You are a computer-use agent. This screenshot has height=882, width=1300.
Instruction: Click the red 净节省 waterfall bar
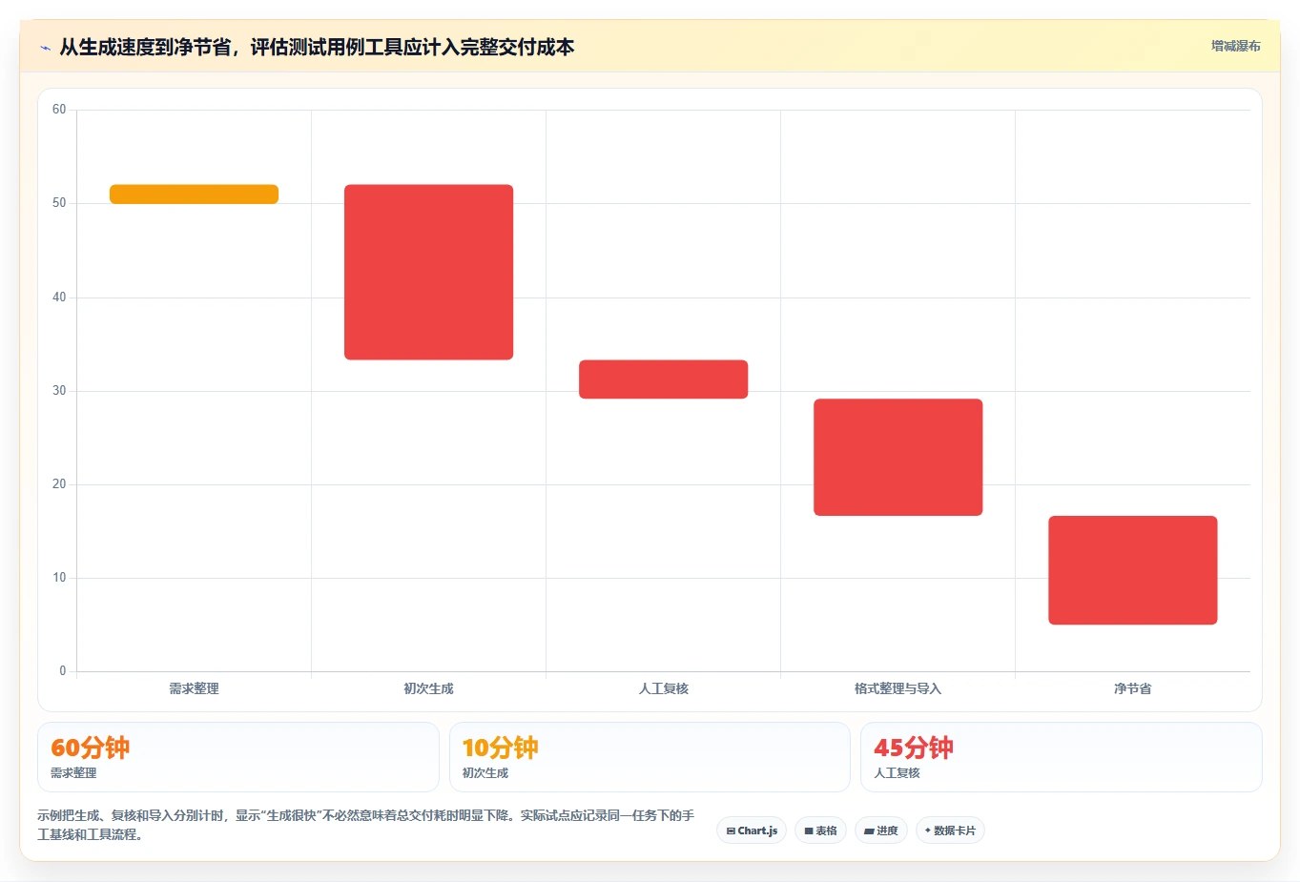1133,570
